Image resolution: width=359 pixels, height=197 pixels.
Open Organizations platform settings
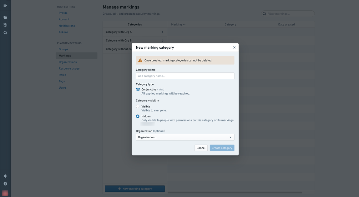click(x=68, y=62)
